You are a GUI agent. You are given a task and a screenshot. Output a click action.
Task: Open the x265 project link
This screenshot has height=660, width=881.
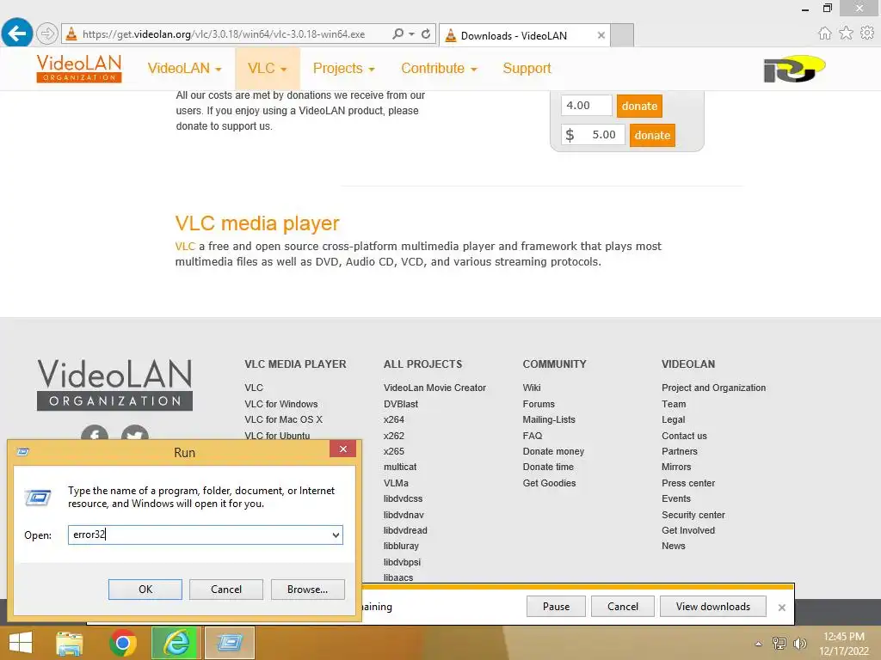(393, 451)
